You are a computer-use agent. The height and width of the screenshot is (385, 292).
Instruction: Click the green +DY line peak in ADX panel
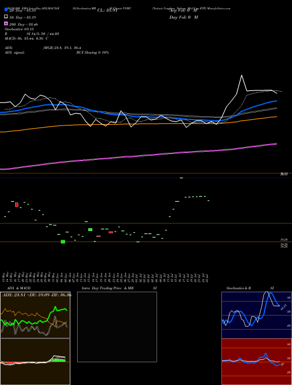click(55, 307)
